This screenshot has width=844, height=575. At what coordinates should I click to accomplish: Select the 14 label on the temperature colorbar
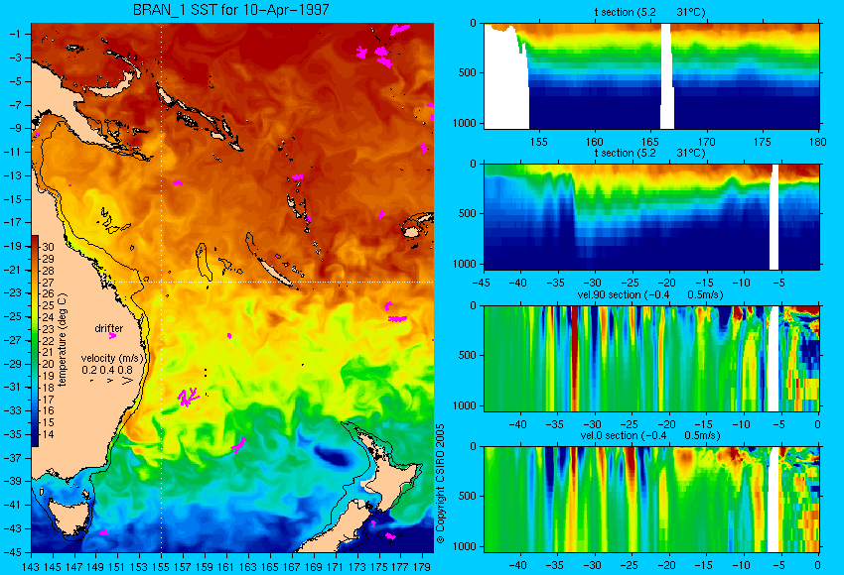coord(49,434)
